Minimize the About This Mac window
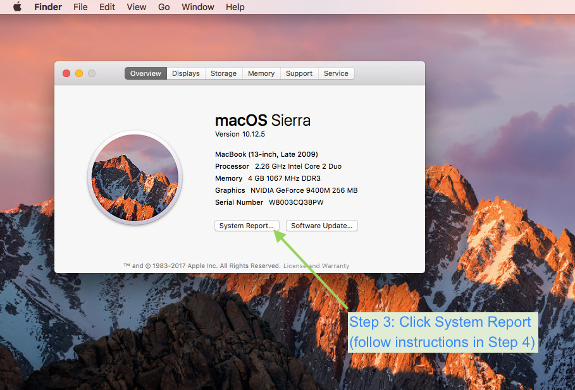The image size is (575, 390). pos(79,73)
